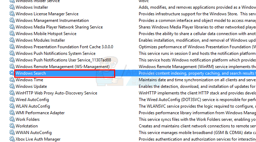Click the gear icon beside Windows Installer
This screenshot has height=142, width=256.
coord(12,7)
